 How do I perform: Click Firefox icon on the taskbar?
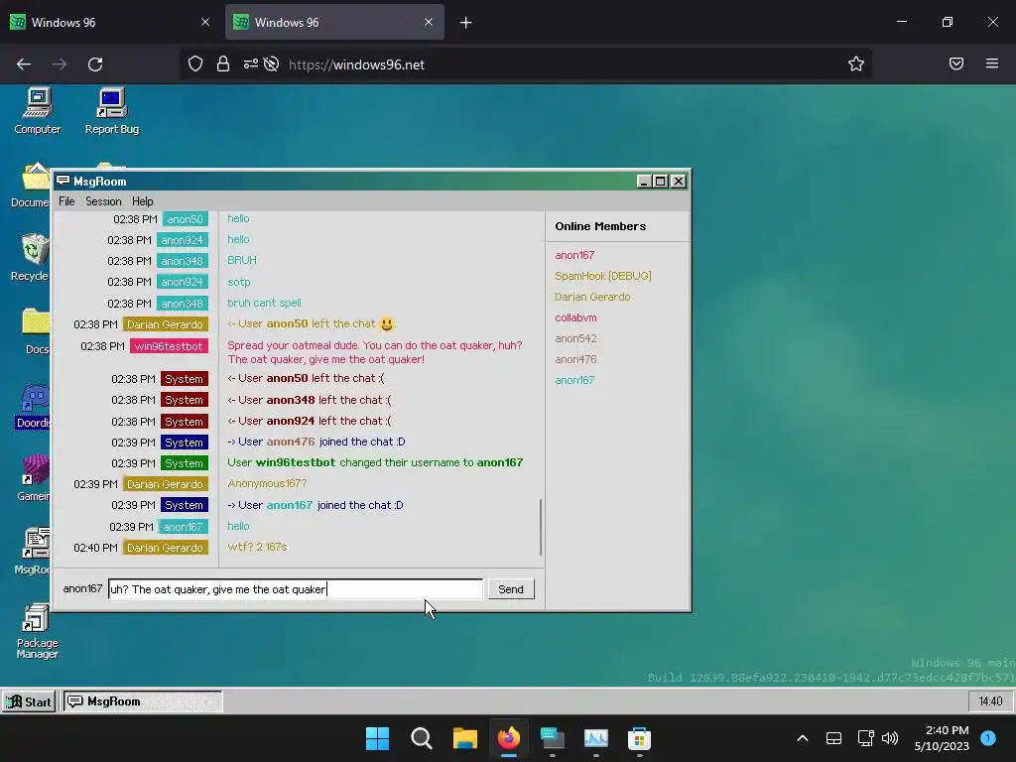(509, 738)
